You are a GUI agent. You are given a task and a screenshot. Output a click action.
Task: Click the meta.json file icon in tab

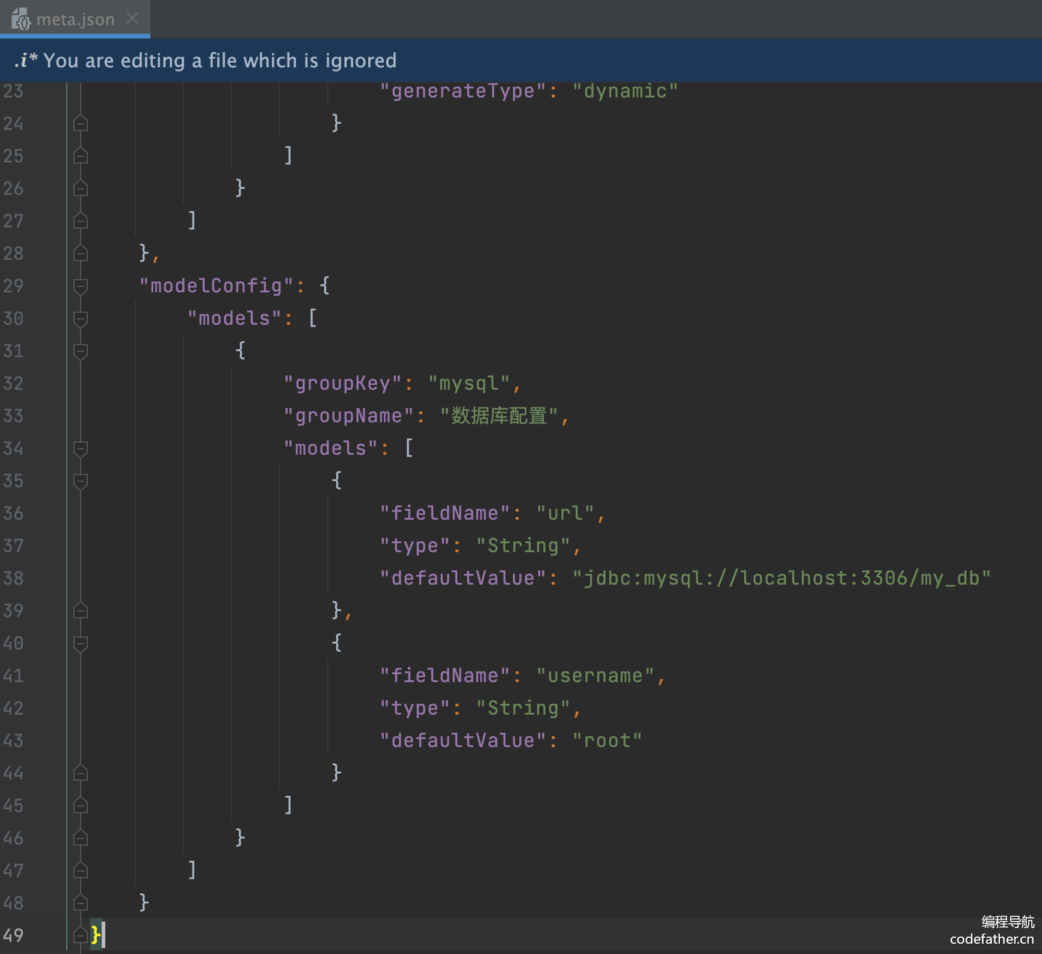21,19
